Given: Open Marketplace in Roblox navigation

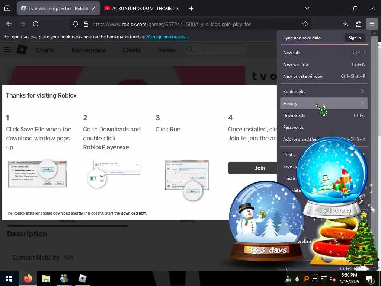Looking at the screenshot, I should point(89,50).
